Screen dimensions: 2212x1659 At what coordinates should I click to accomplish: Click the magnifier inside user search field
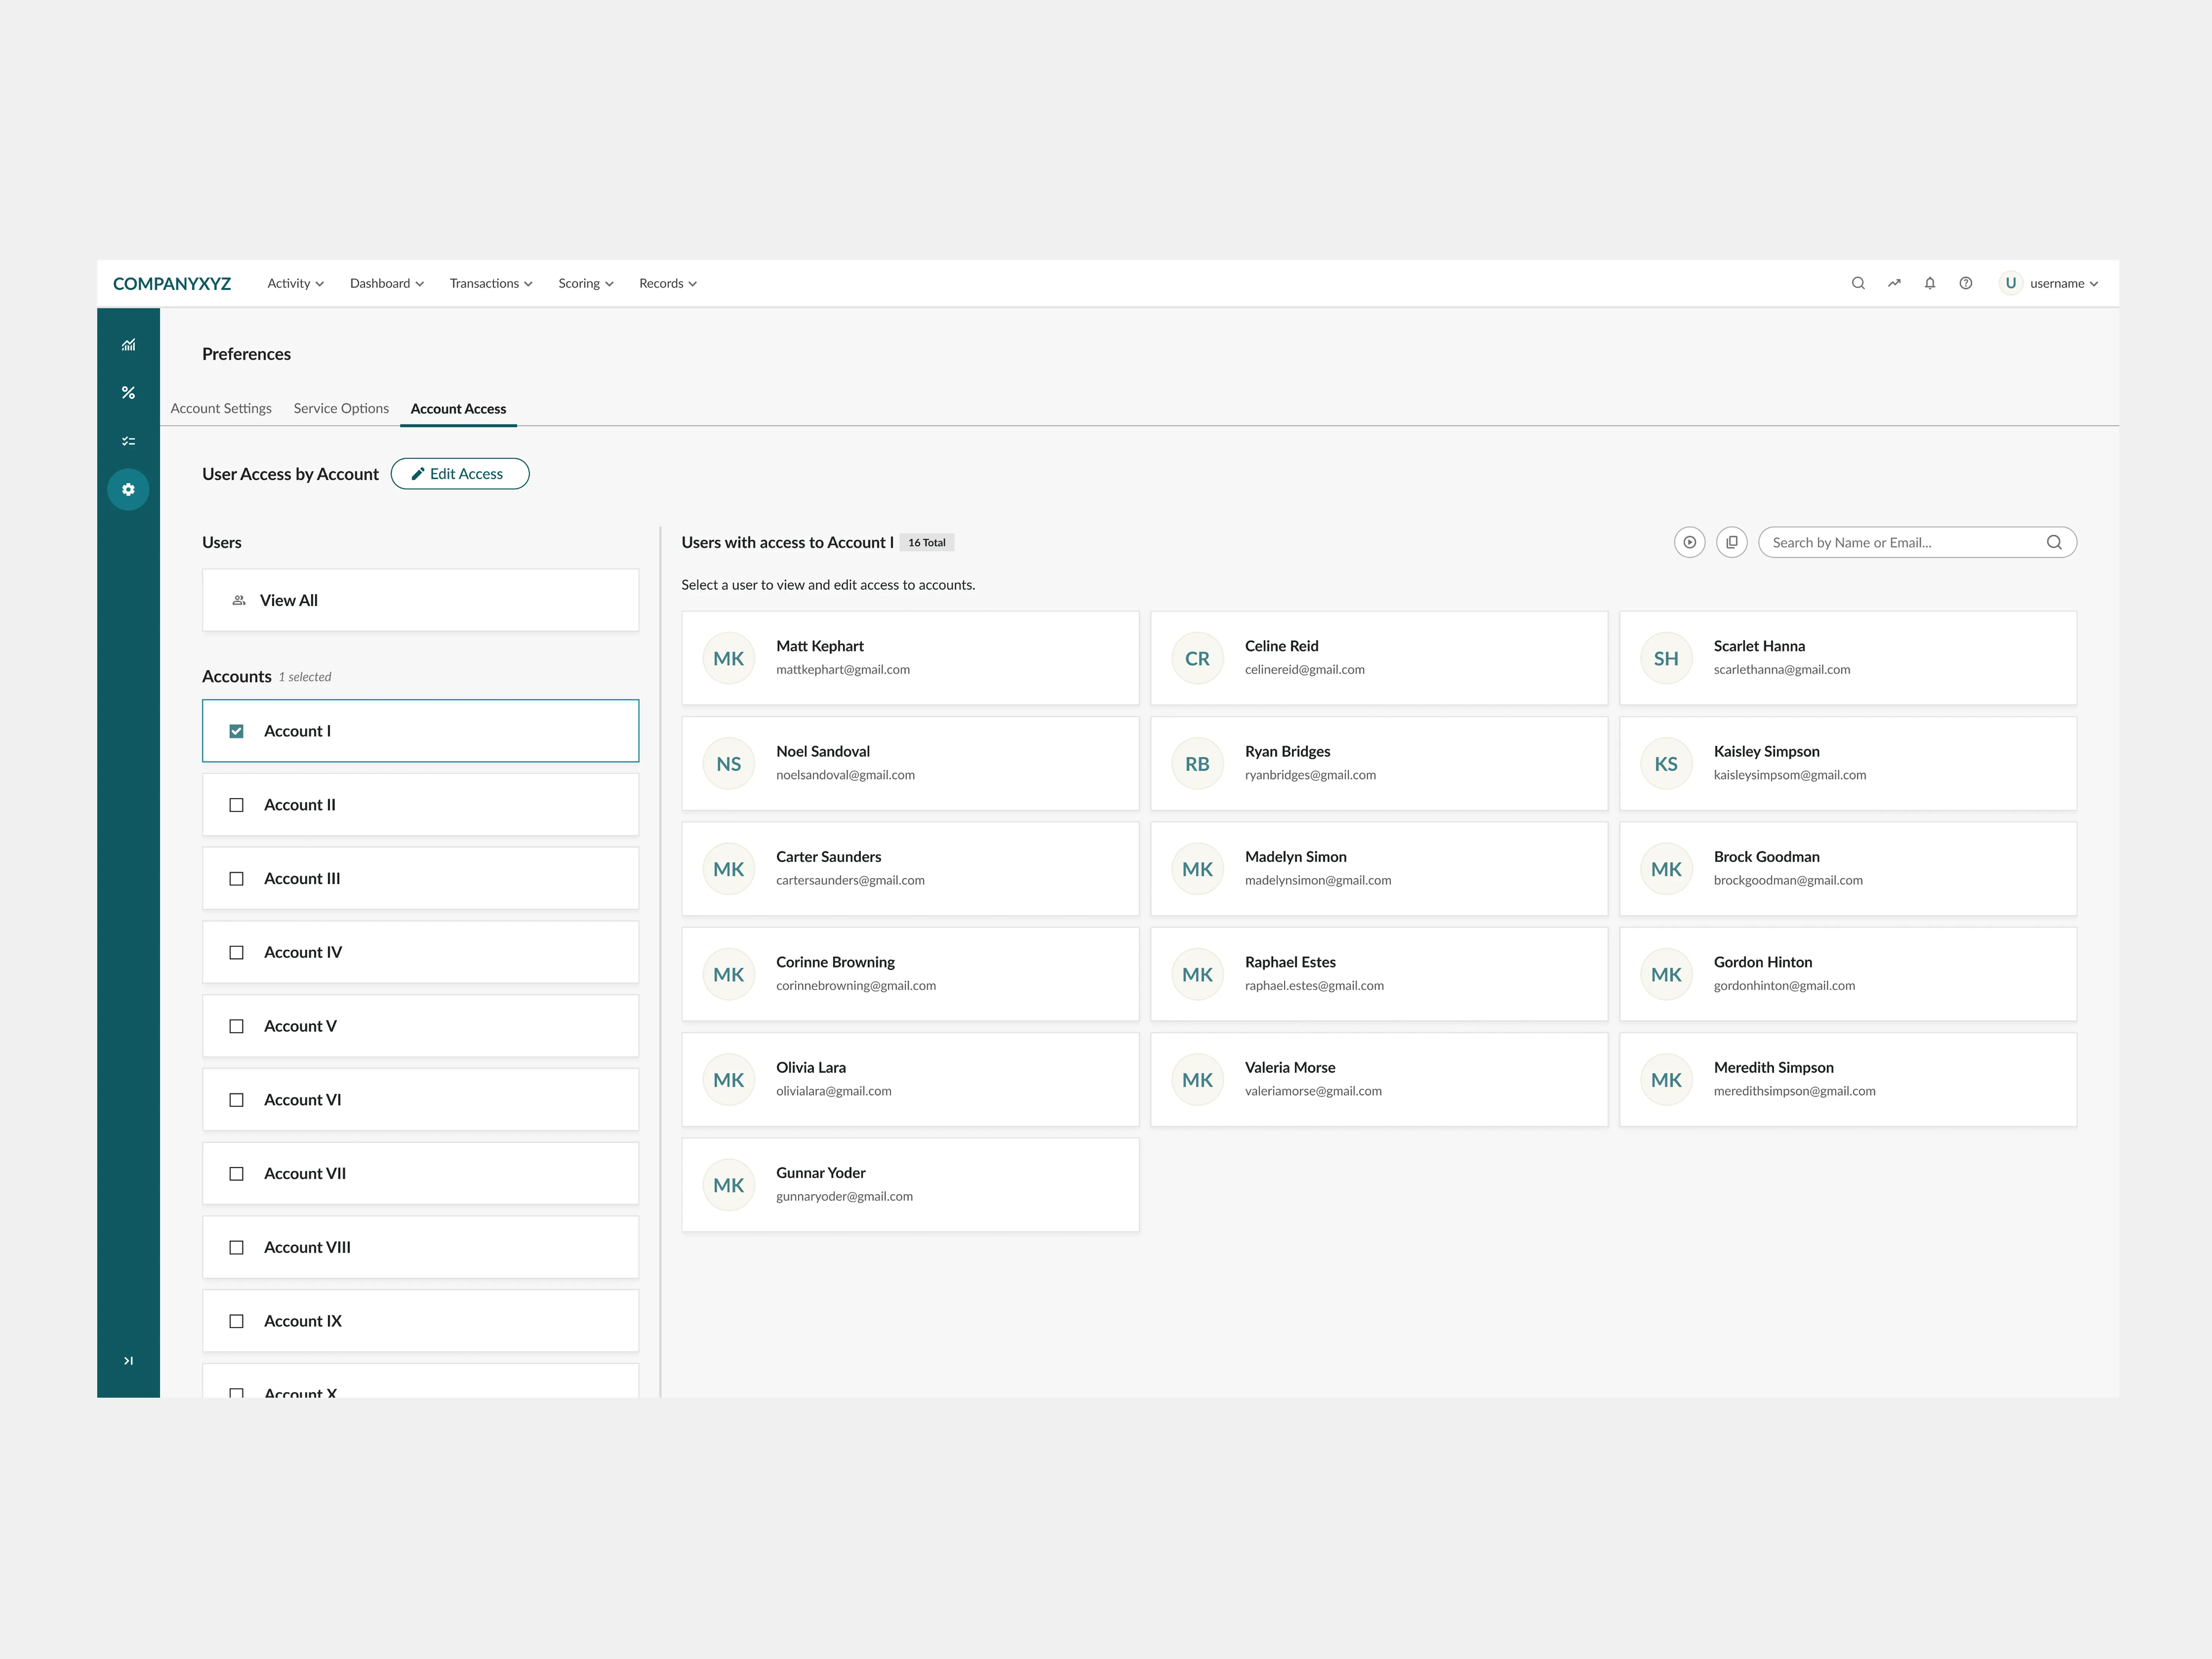coord(2054,542)
